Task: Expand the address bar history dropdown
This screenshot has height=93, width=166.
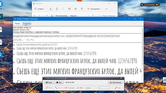Action: click(x=88, y=16)
